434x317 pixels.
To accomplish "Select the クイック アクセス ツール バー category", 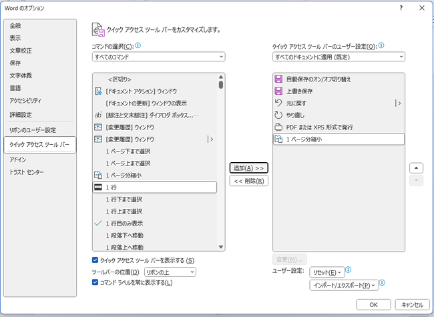I will (x=40, y=144).
